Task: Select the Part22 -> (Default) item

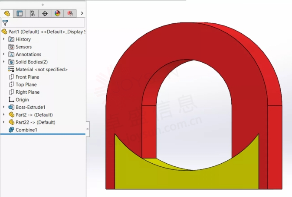Action: tap(35, 122)
